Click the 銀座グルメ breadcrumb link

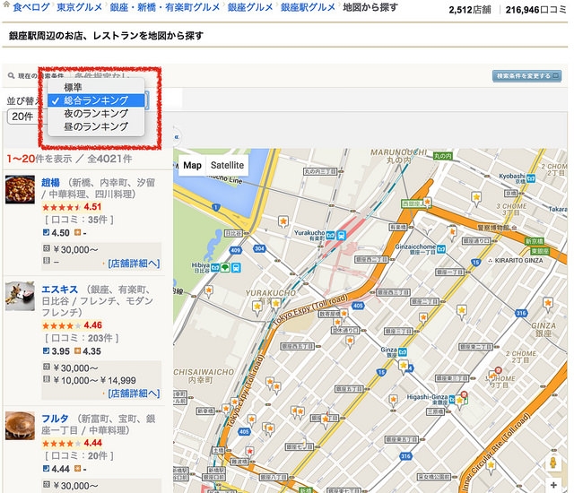click(x=250, y=7)
